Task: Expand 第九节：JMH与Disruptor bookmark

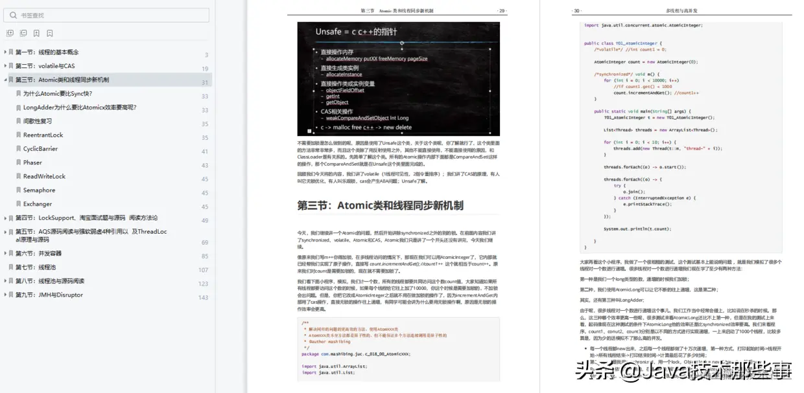Action: click(5, 295)
